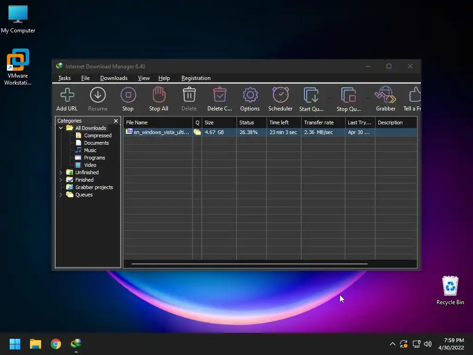The image size is (473, 355).
Task: Select the Recycle Bin desktop icon
Action: [x=450, y=290]
